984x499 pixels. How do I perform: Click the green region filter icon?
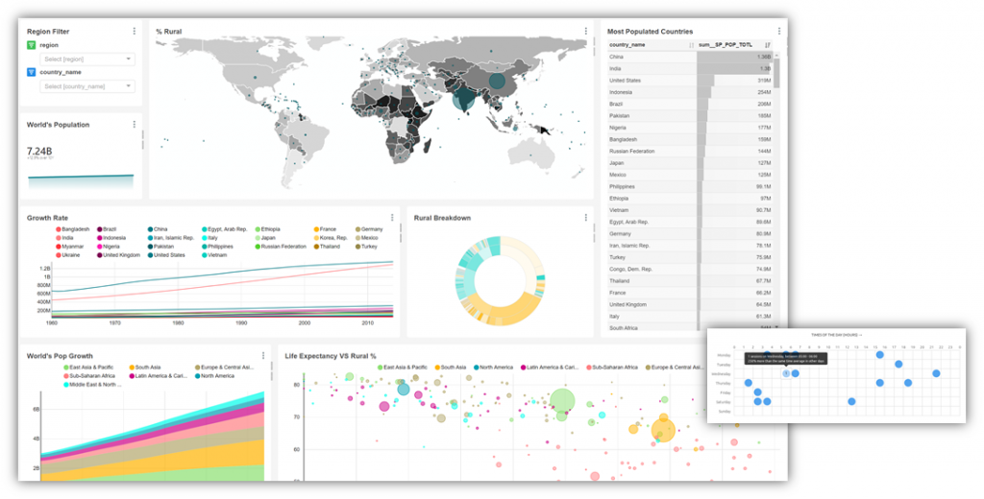[31, 45]
